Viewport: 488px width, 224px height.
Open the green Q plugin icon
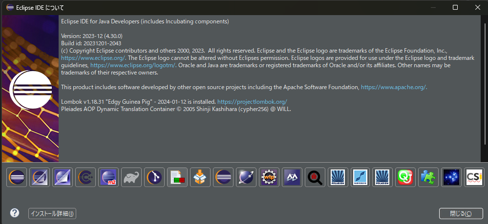tap(405, 177)
